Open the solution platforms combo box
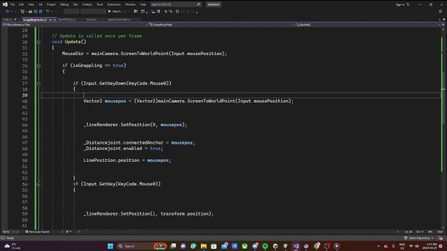447x251 pixels. 93,11
